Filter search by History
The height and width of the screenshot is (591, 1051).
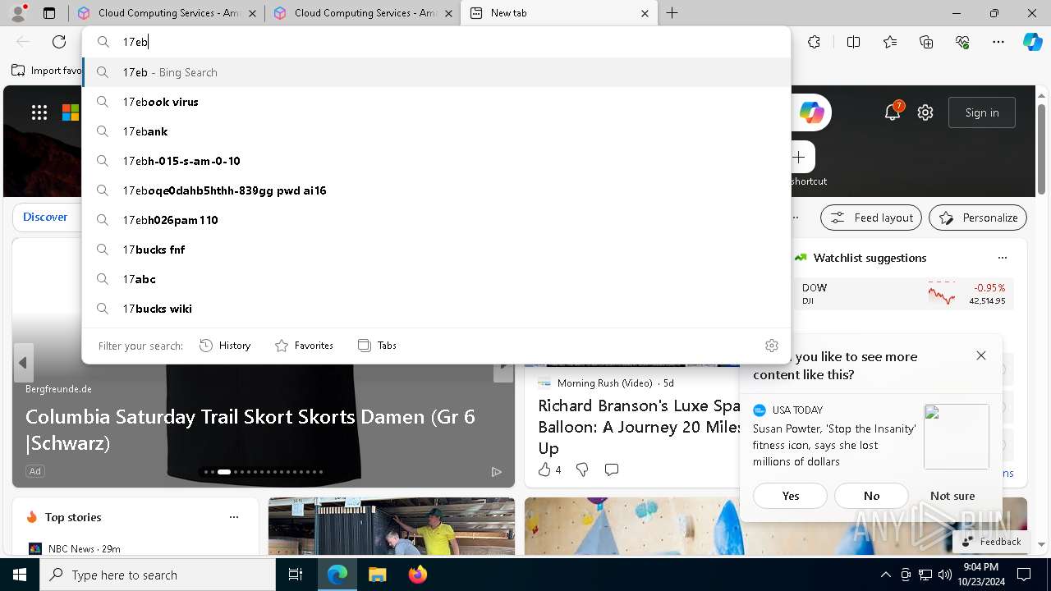[225, 346]
